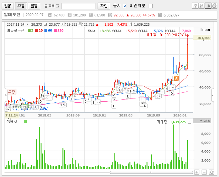Click the 무증 event label
This screenshot has height=177, width=219.
click(11, 92)
